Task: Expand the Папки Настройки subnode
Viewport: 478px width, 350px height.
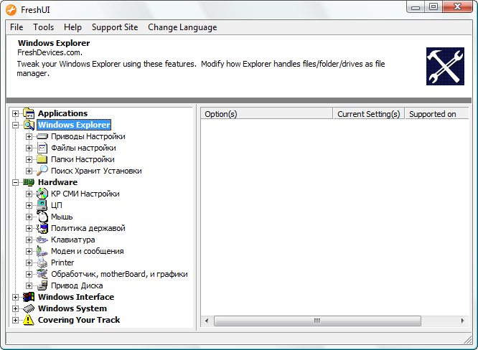Action: (x=29, y=159)
